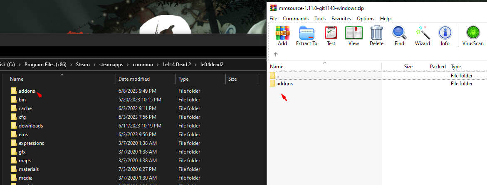Image resolution: width=487 pixels, height=185 pixels.
Task: Click the bin folder icon in Explorer
Action: click(14, 99)
